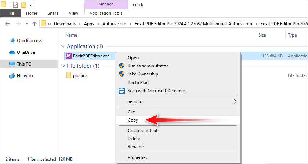Open the Quick Access Toolbar customize dropdown

30,5
